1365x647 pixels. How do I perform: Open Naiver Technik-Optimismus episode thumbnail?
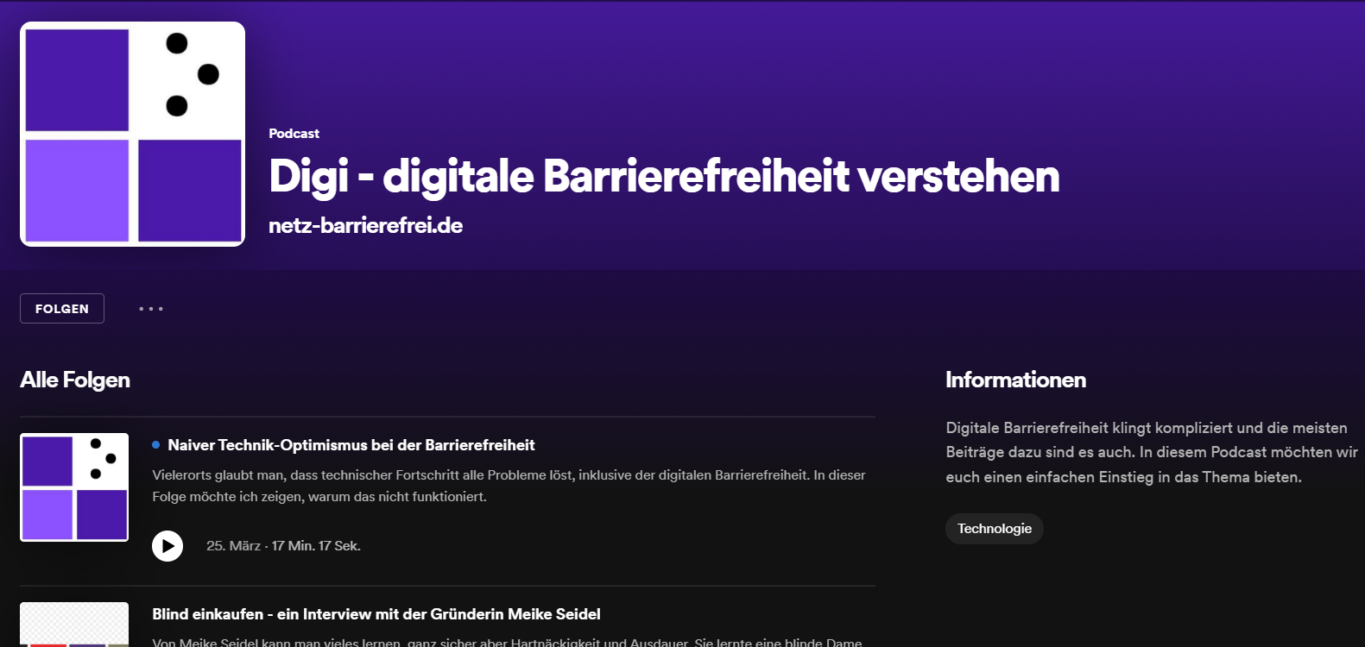point(74,487)
